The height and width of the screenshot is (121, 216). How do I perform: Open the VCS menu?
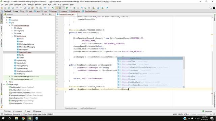pyautogui.click(x=59, y=4)
